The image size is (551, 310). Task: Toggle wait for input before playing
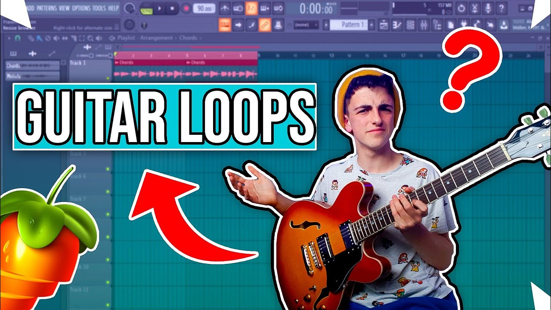coord(238,8)
